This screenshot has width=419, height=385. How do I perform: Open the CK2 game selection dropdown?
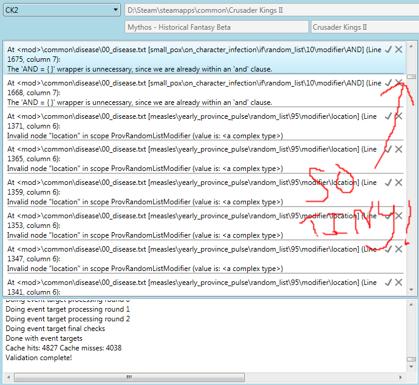tap(61, 10)
